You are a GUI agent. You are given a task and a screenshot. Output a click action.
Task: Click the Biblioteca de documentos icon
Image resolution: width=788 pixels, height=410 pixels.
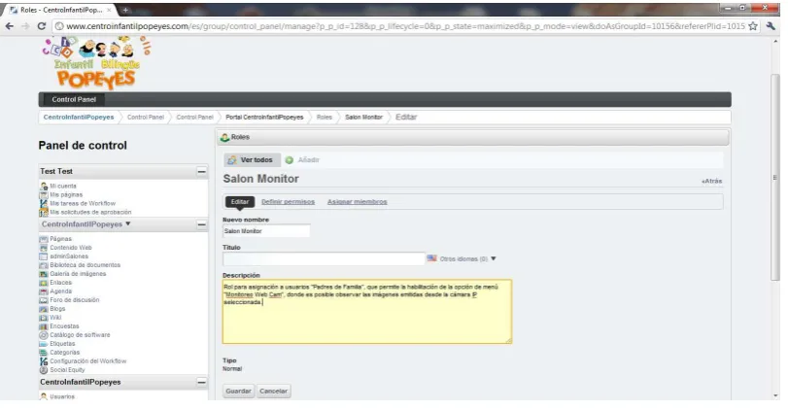click(44, 265)
